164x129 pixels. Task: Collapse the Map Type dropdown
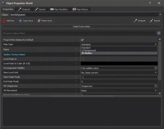tap(156, 44)
